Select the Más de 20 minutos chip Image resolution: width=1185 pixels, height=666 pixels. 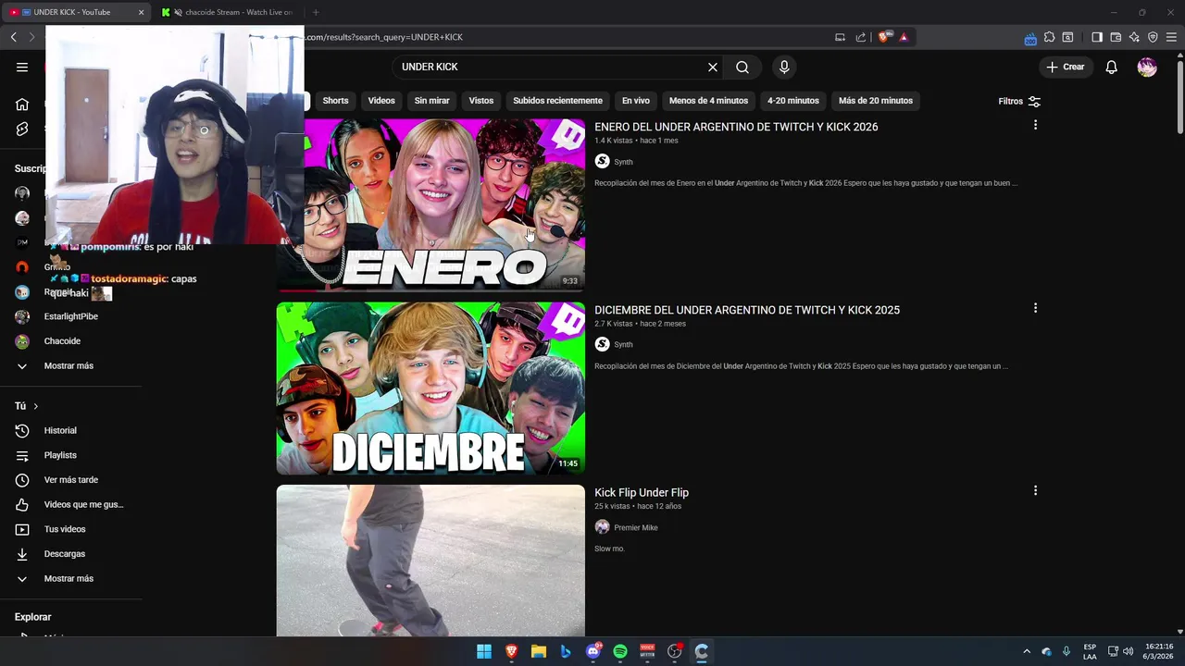(876, 101)
